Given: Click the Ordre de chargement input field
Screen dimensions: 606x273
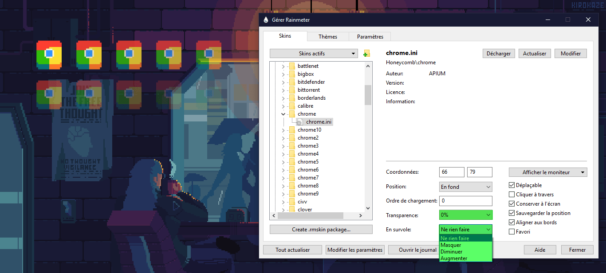Looking at the screenshot, I should pos(465,201).
